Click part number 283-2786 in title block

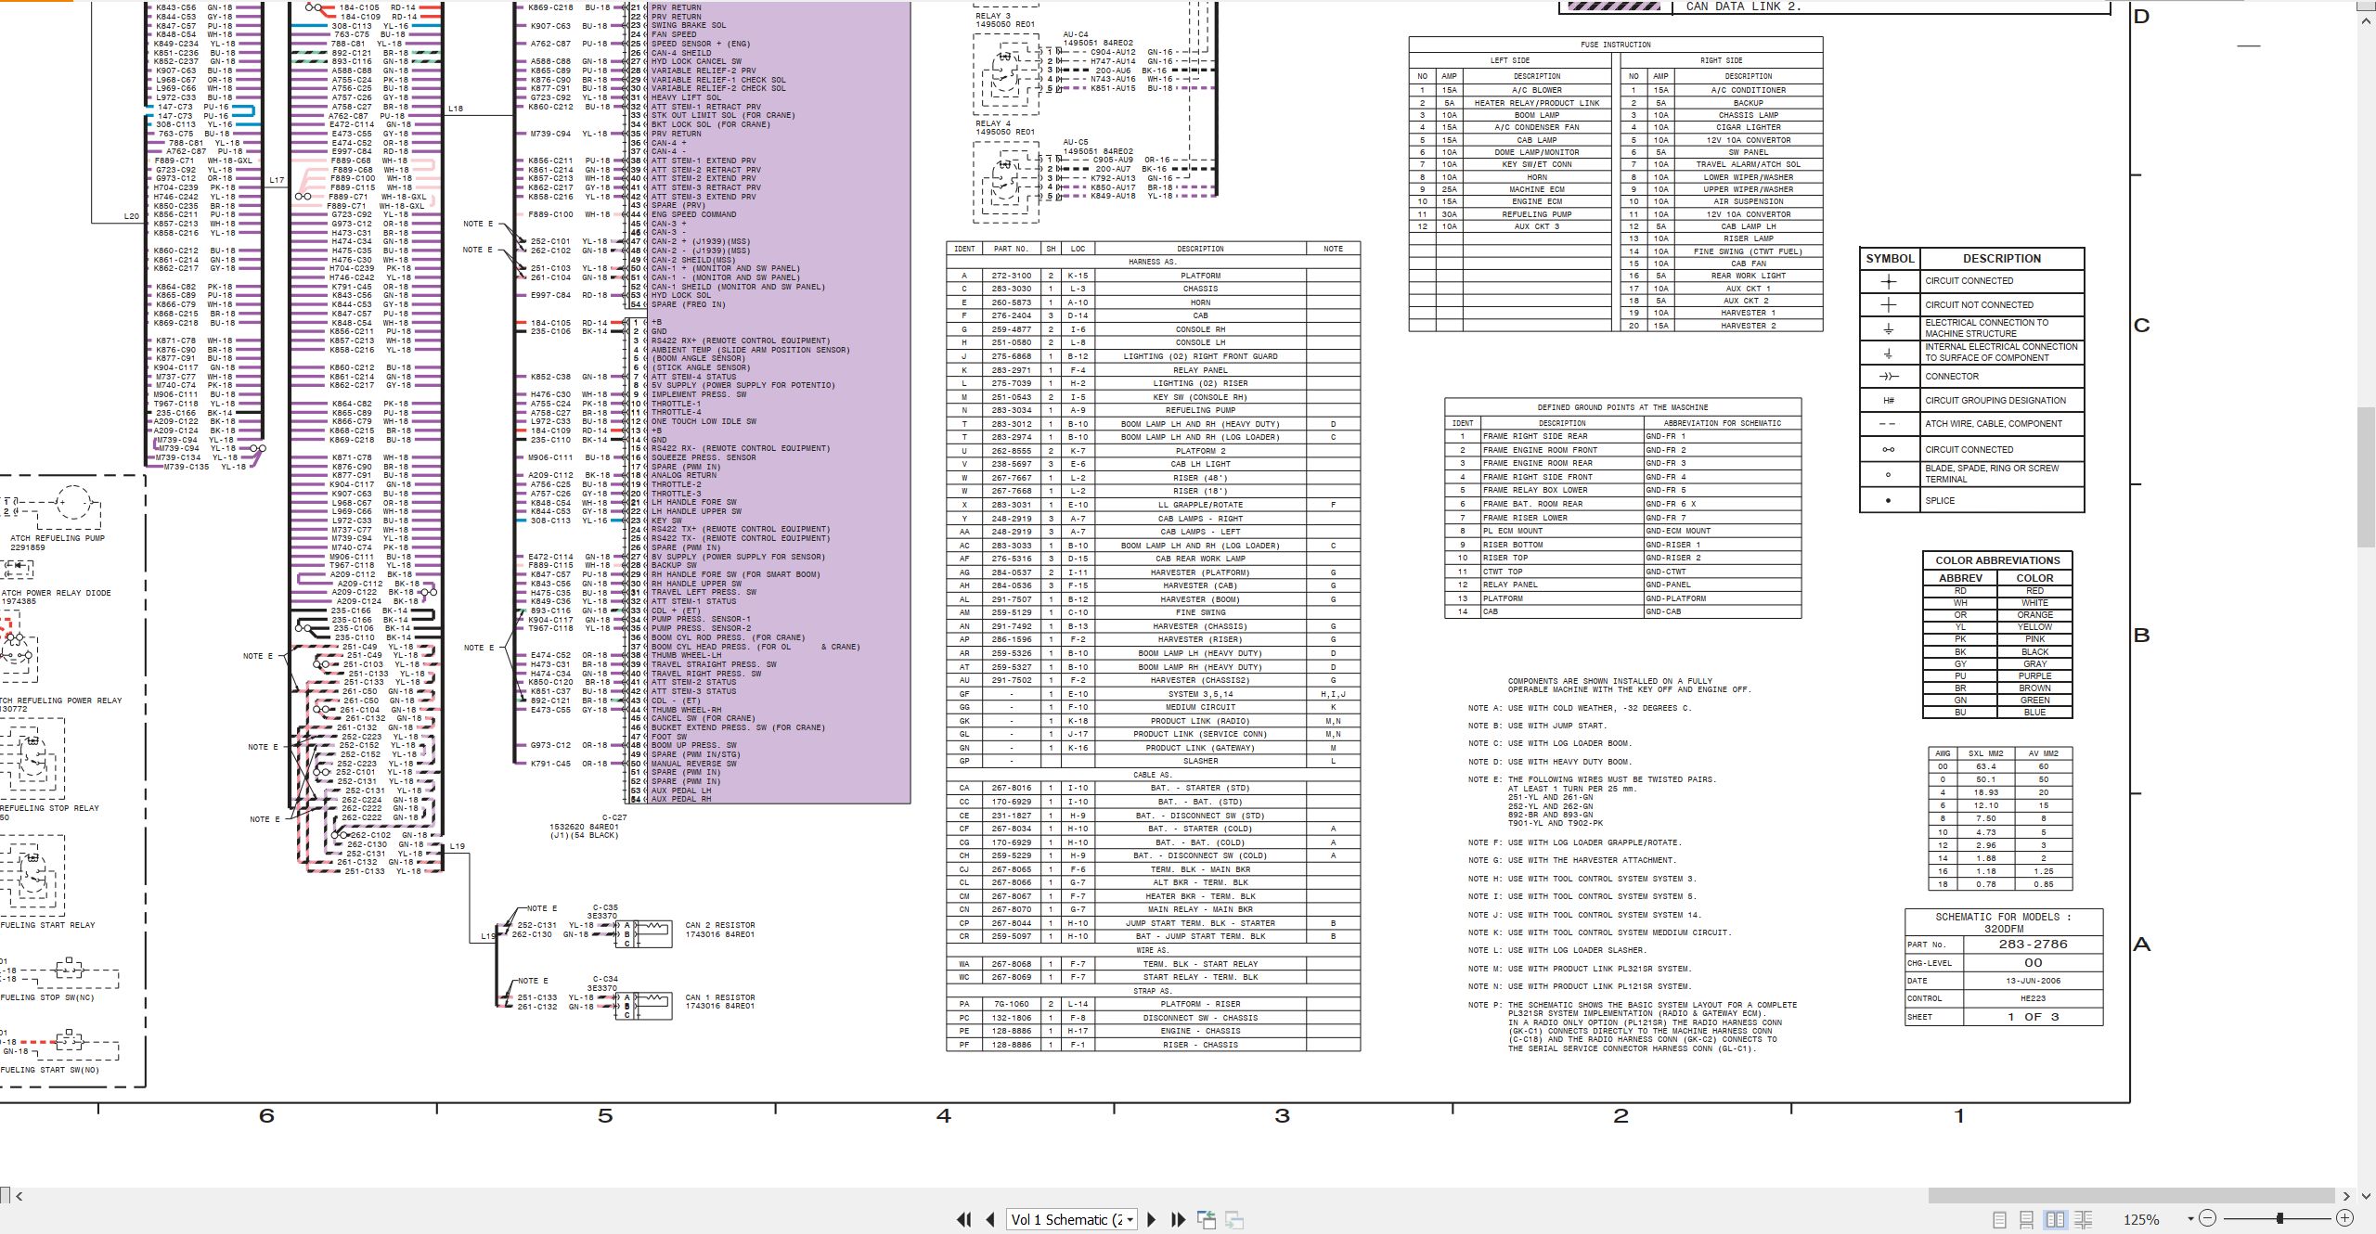(2033, 944)
